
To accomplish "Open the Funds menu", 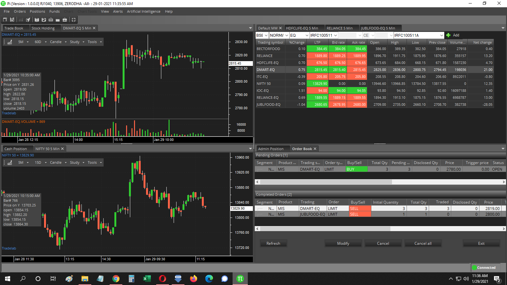I will coord(55,11).
